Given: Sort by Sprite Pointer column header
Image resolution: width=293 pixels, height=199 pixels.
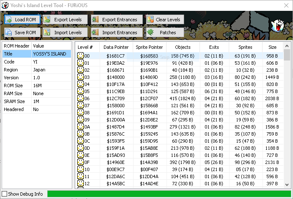Looking at the screenshot, I should pyautogui.click(x=149, y=47).
